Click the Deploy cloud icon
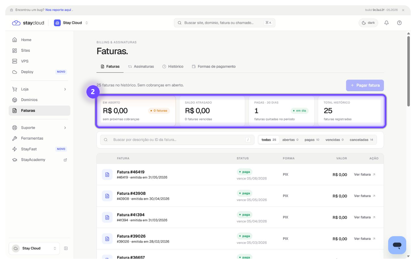 (14, 72)
